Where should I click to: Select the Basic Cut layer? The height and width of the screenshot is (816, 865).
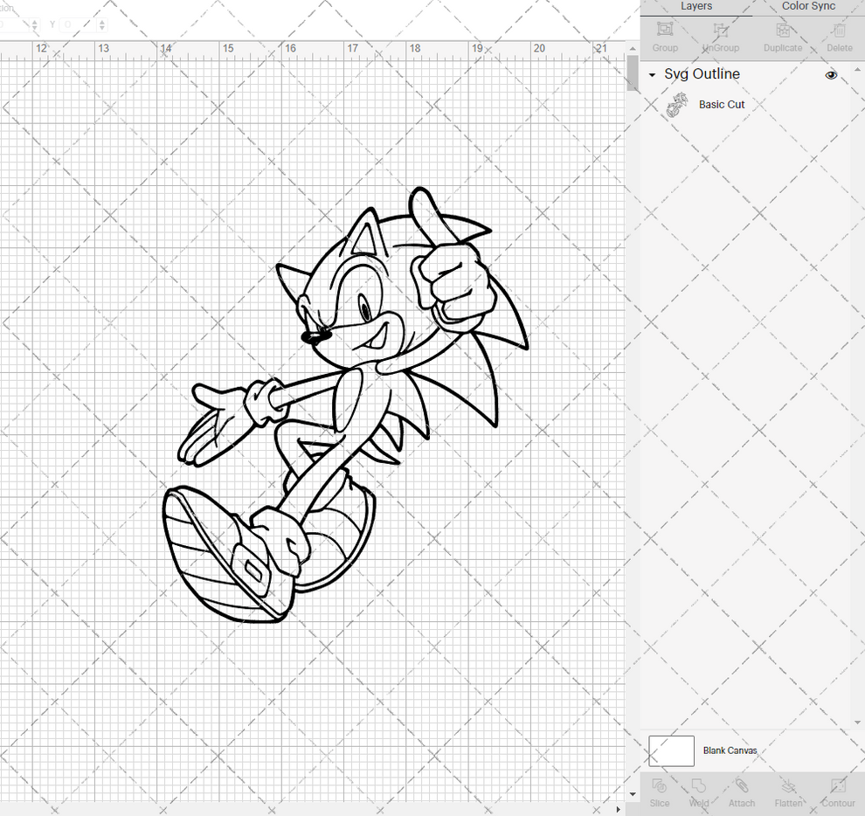721,104
